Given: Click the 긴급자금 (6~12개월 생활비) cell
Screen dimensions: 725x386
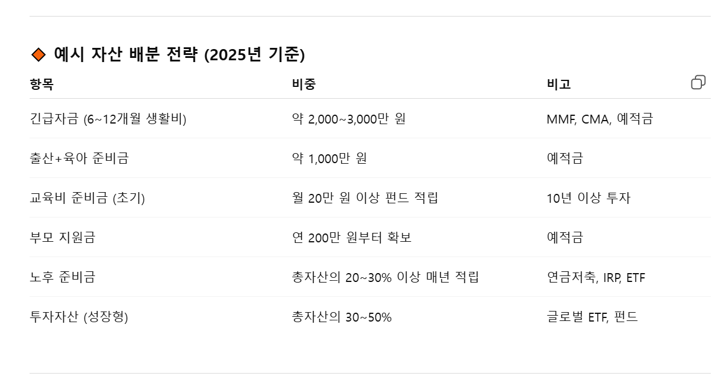Looking at the screenshot, I should click(108, 119).
